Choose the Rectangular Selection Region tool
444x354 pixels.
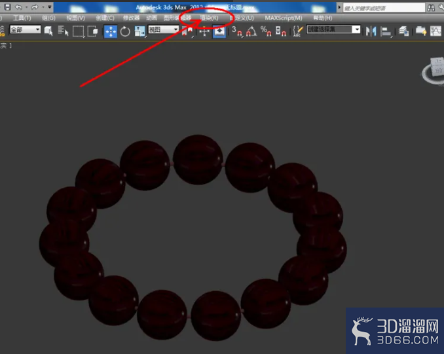click(x=78, y=31)
